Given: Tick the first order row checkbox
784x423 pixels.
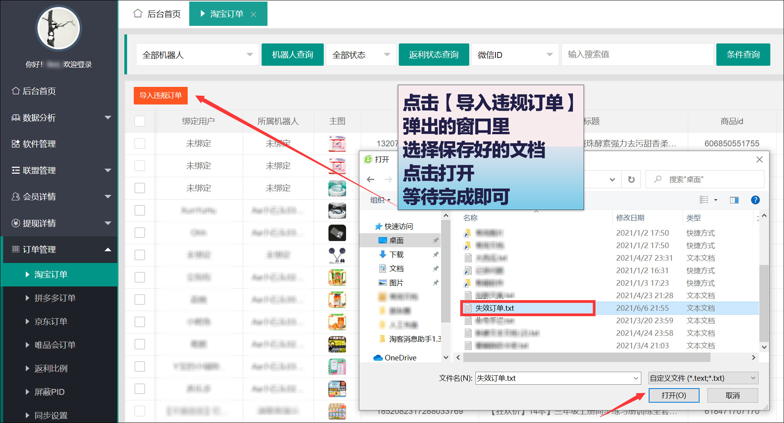Looking at the screenshot, I should click(140, 144).
